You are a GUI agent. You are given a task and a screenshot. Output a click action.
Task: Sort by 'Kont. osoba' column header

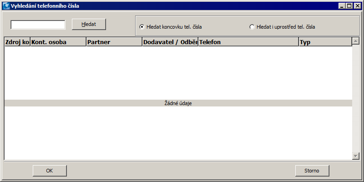(x=58, y=42)
